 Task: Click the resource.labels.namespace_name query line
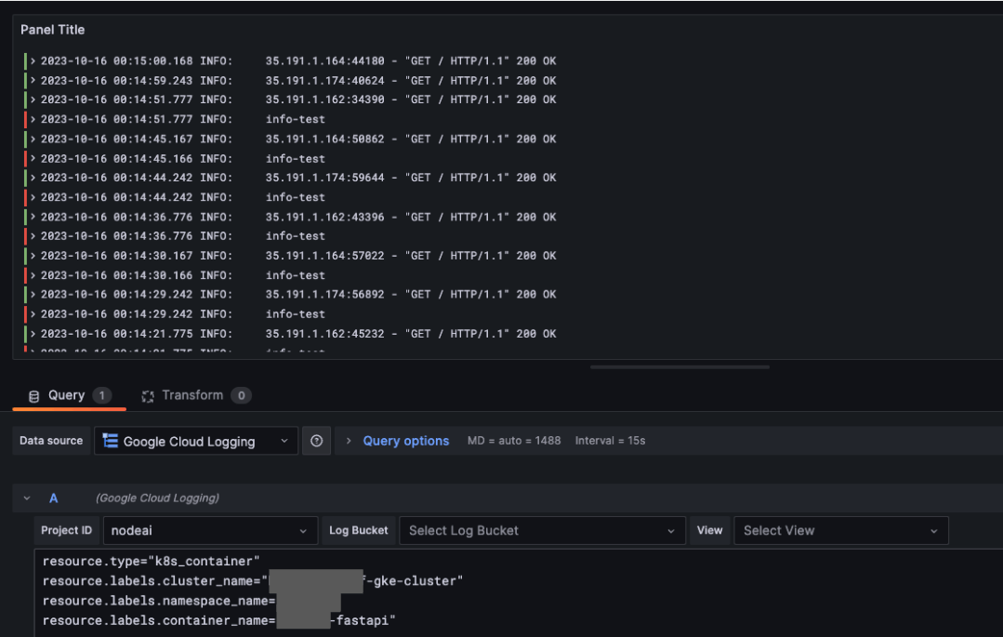[x=191, y=601]
